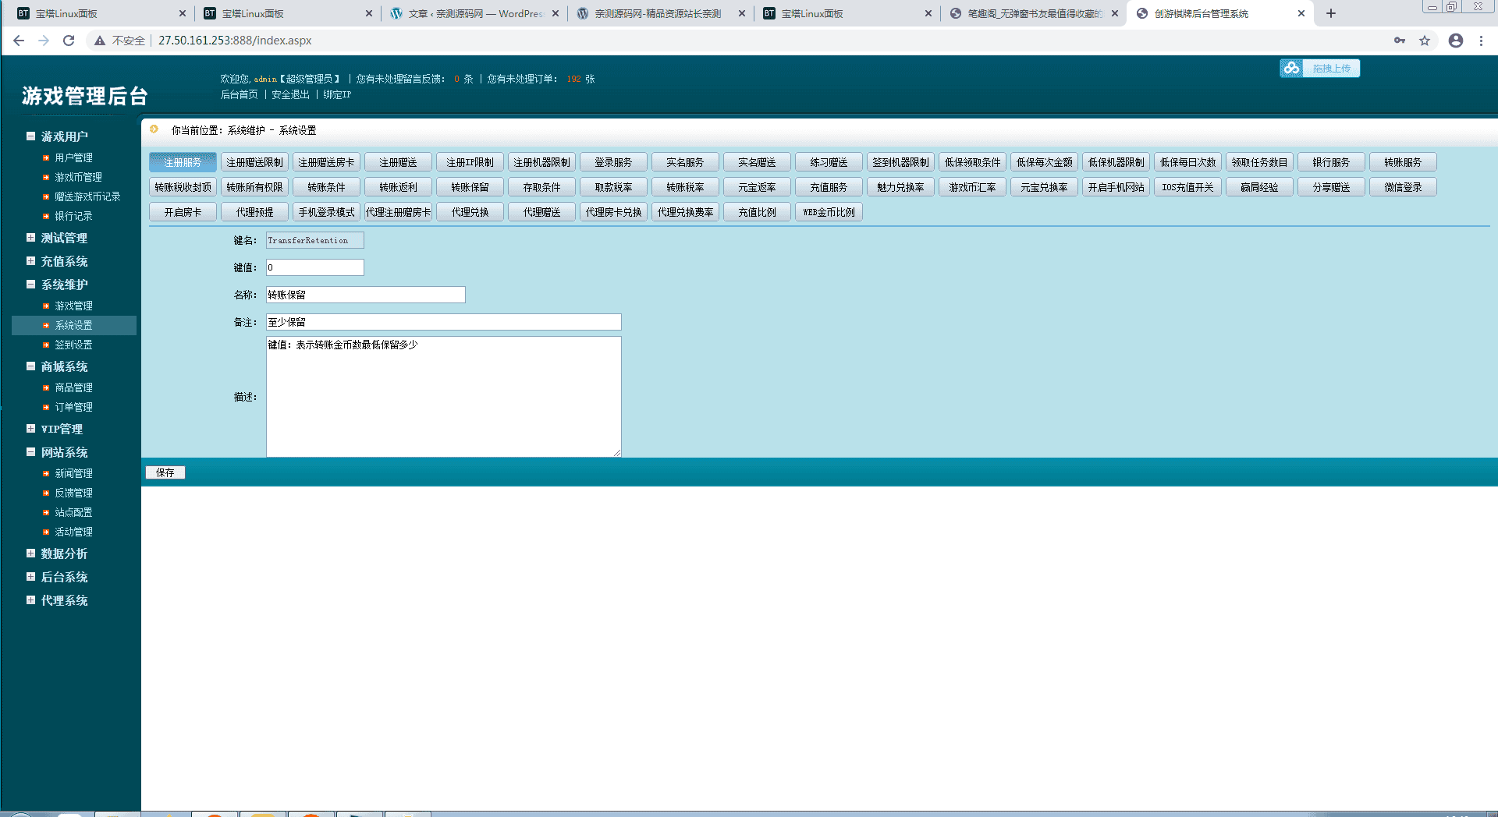This screenshot has width=1498, height=817.
Task: Select the IOS充值开关 settings button
Action: click(x=1187, y=187)
